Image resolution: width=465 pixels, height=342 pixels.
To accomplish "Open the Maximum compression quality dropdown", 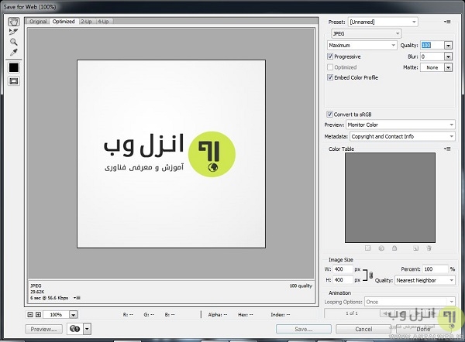I will point(361,46).
